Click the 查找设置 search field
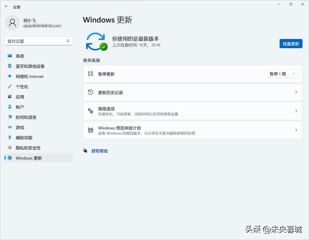The image size is (309, 240). (39, 41)
